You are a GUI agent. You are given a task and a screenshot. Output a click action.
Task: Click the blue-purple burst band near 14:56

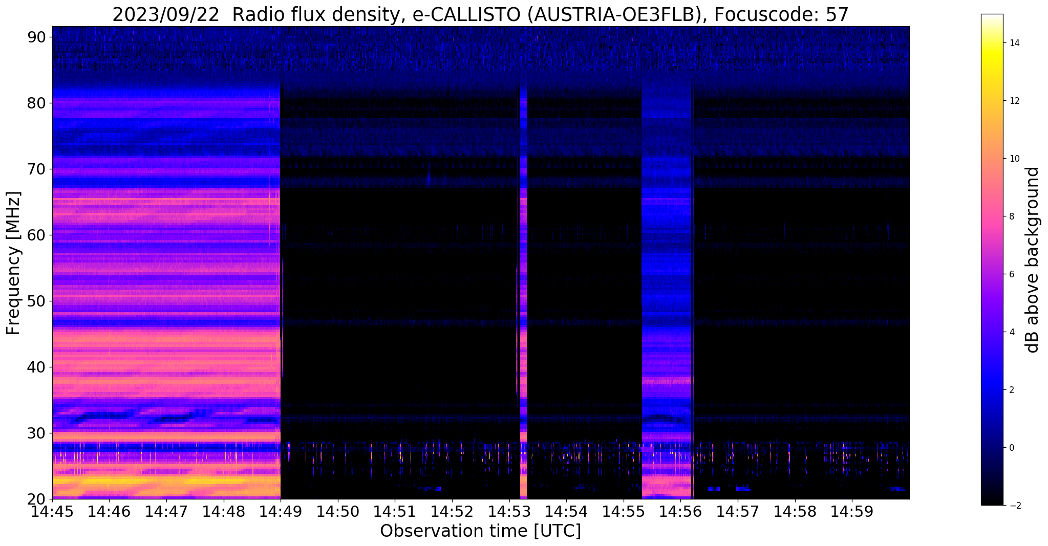pyautogui.click(x=666, y=289)
